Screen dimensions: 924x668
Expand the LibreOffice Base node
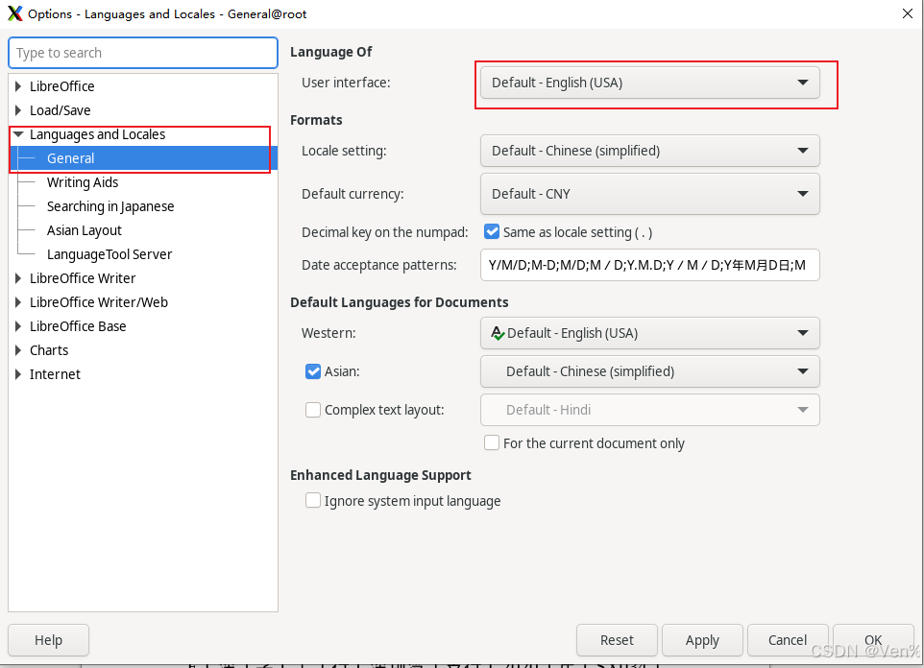(18, 325)
